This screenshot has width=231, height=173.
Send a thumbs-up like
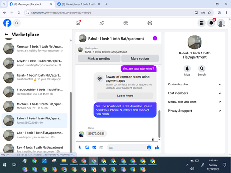point(157,148)
